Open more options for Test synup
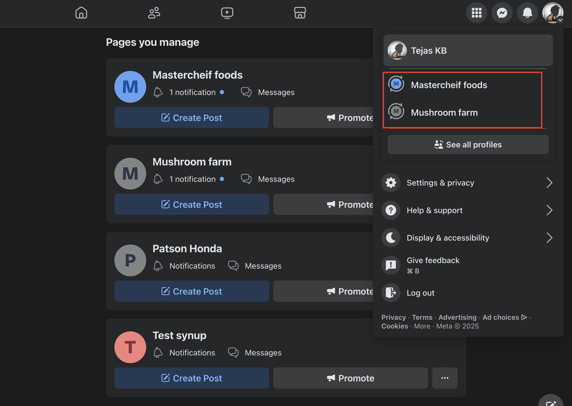 445,378
